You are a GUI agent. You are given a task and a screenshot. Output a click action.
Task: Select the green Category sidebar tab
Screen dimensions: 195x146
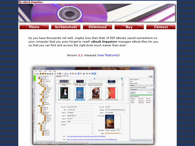pyautogui.click(x=34, y=78)
